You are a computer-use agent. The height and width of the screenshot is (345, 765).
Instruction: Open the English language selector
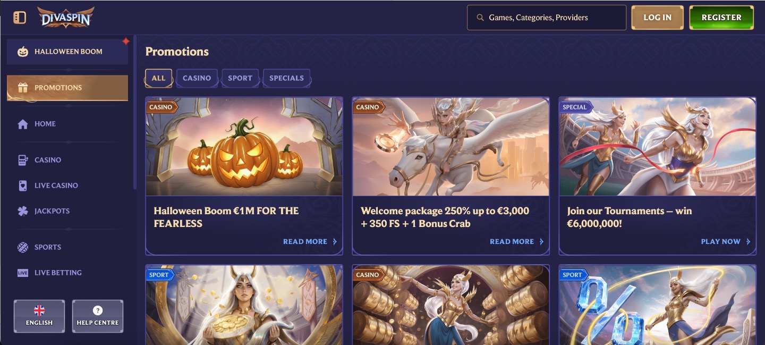click(x=39, y=316)
